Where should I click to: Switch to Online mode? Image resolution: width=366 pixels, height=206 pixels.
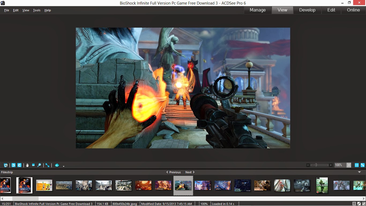tap(353, 10)
